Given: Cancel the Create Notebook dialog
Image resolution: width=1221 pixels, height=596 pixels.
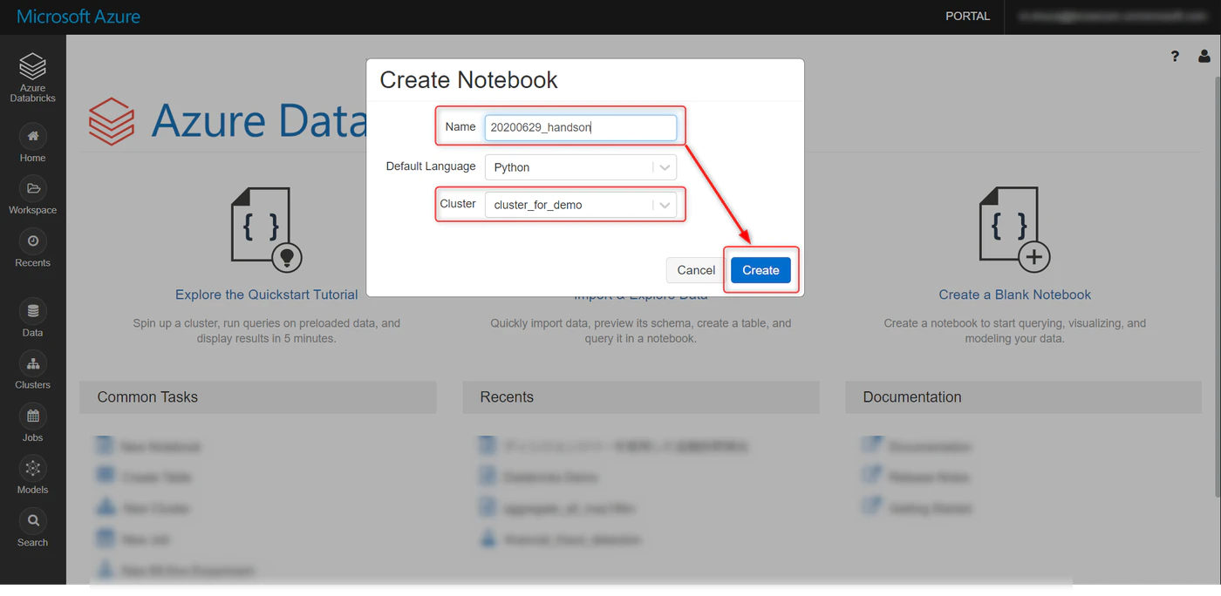Looking at the screenshot, I should coord(696,270).
